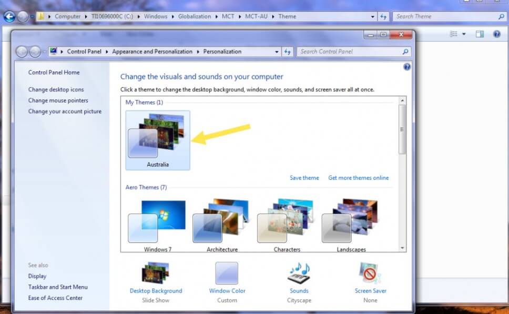Click the Screen Saver link text
Viewport: 509px width, 314px height.
pyautogui.click(x=370, y=291)
